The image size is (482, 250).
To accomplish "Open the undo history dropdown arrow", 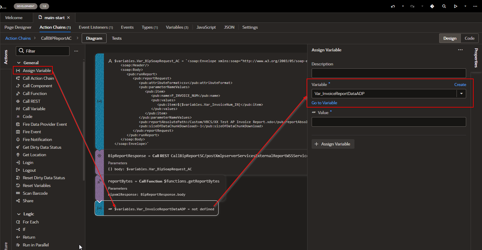I will pyautogui.click(x=403, y=6).
